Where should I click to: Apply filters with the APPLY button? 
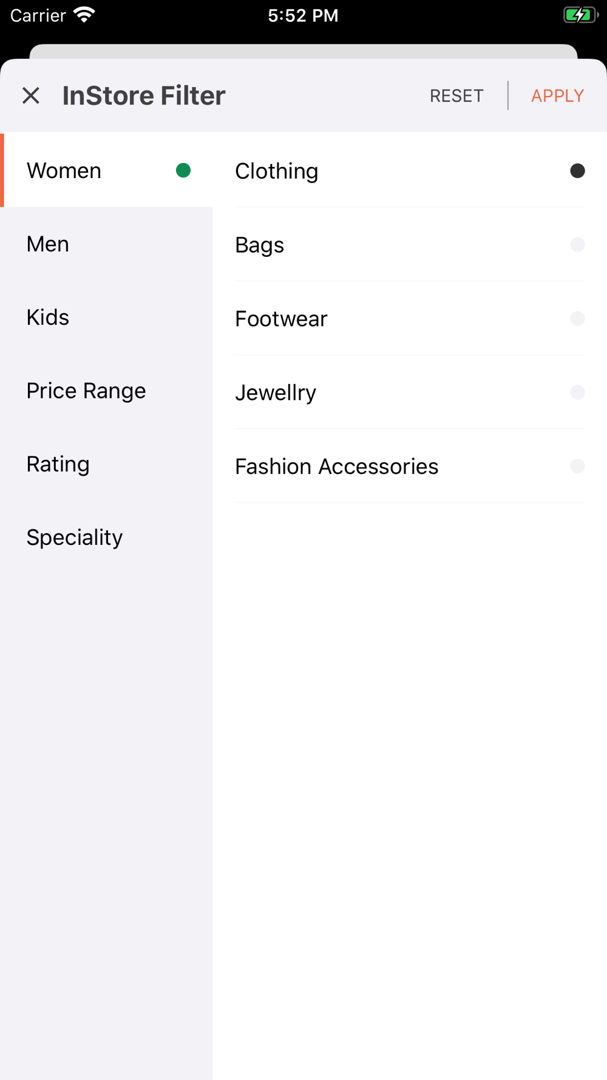tap(557, 96)
